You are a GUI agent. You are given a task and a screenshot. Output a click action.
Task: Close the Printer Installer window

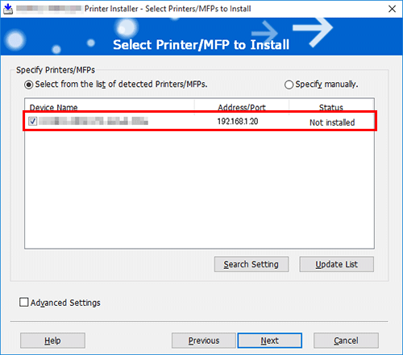point(392,9)
